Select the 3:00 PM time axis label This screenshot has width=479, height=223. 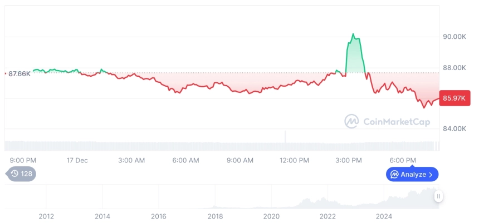[x=348, y=160]
